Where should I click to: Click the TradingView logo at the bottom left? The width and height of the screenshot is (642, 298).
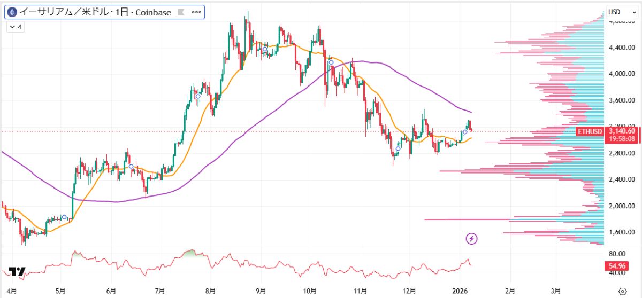tap(18, 271)
